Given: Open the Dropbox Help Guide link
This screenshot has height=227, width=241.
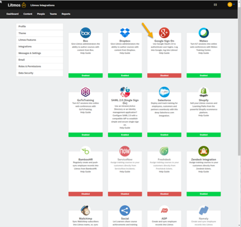Looking at the screenshot, I should [x=125, y=53].
